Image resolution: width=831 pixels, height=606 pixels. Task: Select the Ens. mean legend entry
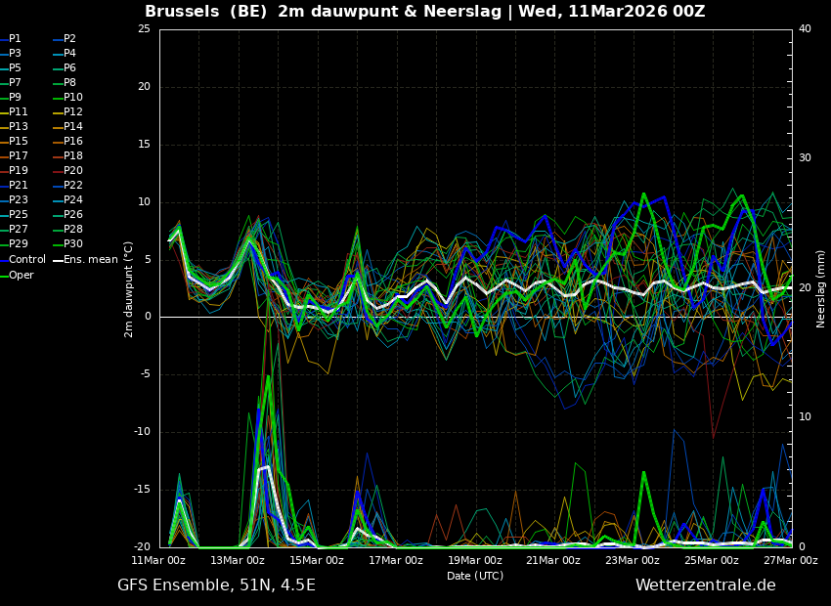85,260
